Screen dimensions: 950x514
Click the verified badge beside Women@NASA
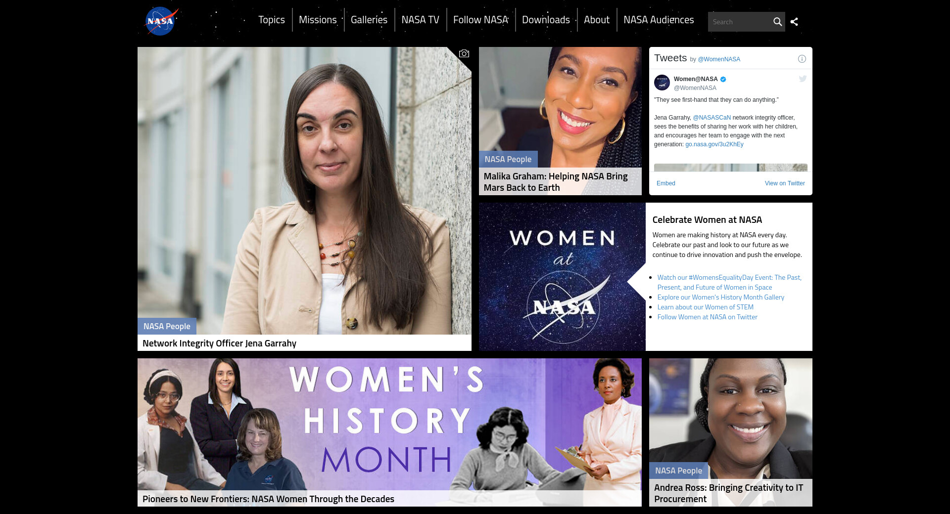(723, 79)
